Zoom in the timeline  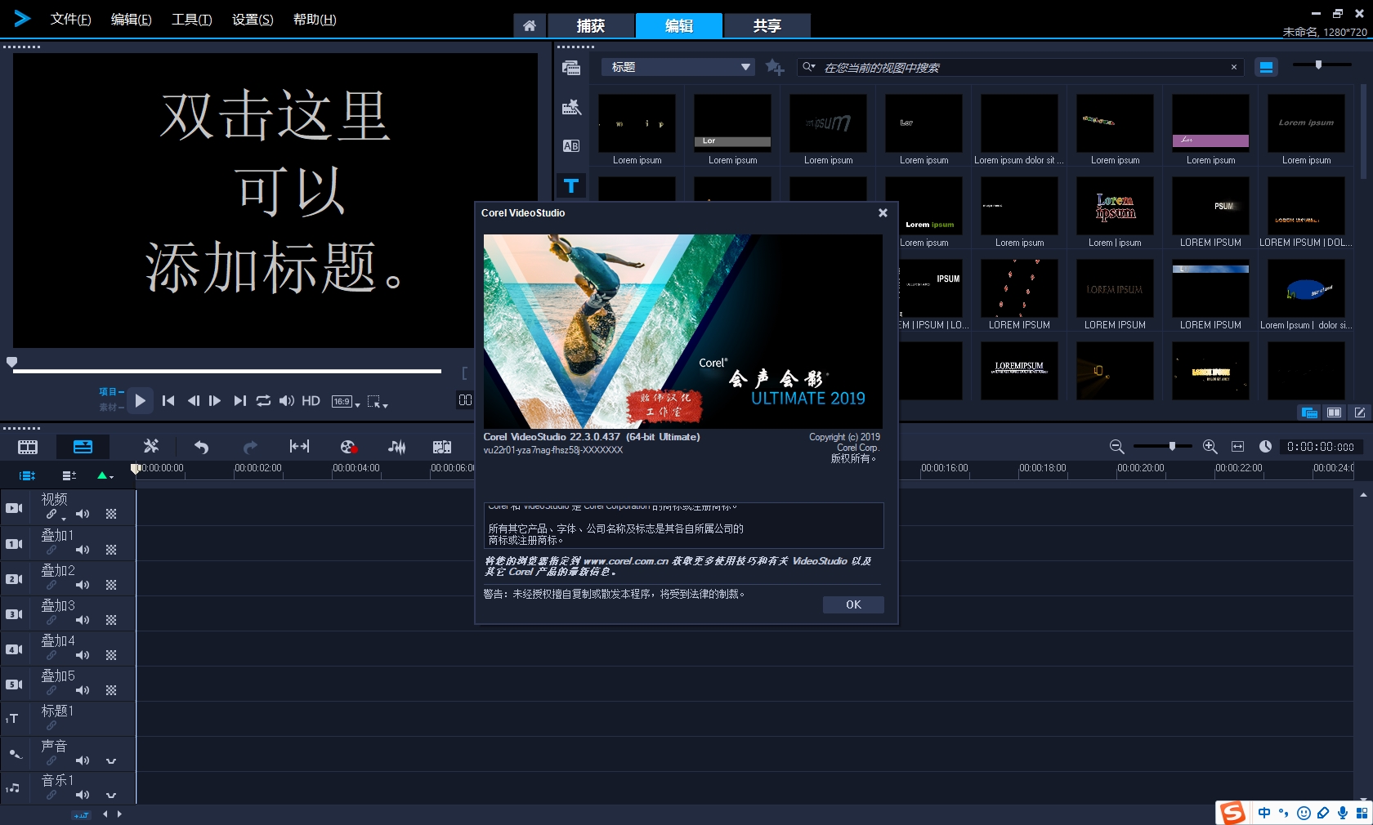[1210, 447]
